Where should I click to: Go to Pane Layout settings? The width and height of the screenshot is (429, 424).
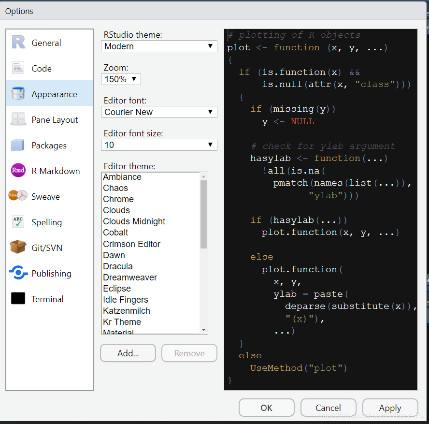pyautogui.click(x=49, y=119)
